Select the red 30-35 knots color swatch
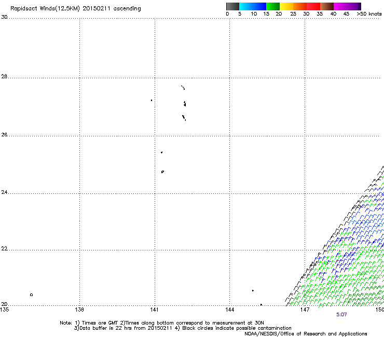384x337 pixels. coord(313,6)
